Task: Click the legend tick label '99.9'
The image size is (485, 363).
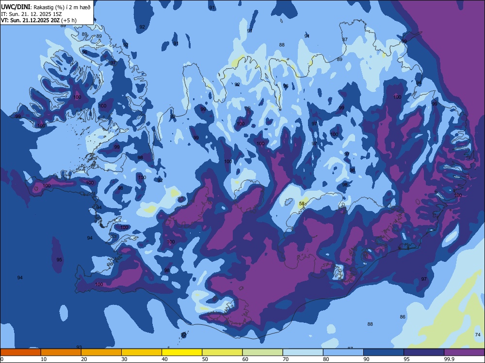Action: (450, 359)
